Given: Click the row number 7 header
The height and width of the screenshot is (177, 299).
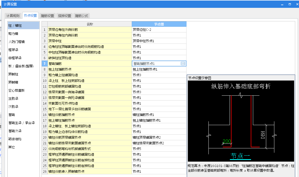Looking at the screenshot, I should pyautogui.click(x=45, y=64).
